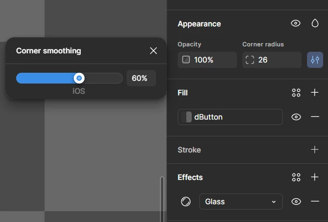The image size is (328, 222).
Task: Remove the Glass effect
Action: [315, 202]
